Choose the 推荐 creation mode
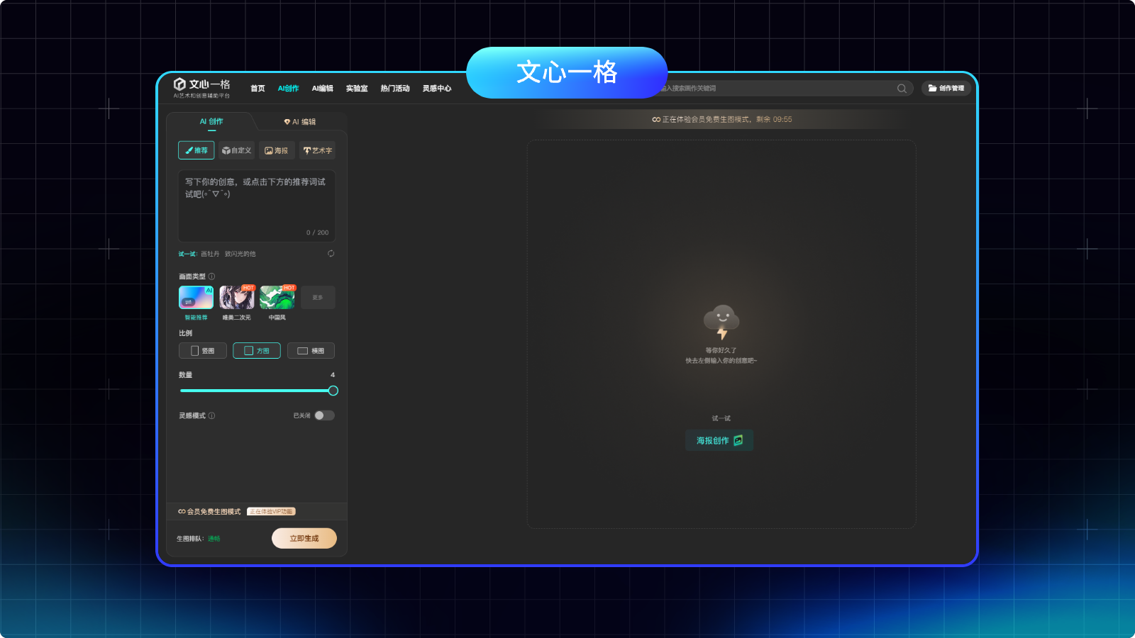The height and width of the screenshot is (638, 1135). (x=196, y=150)
